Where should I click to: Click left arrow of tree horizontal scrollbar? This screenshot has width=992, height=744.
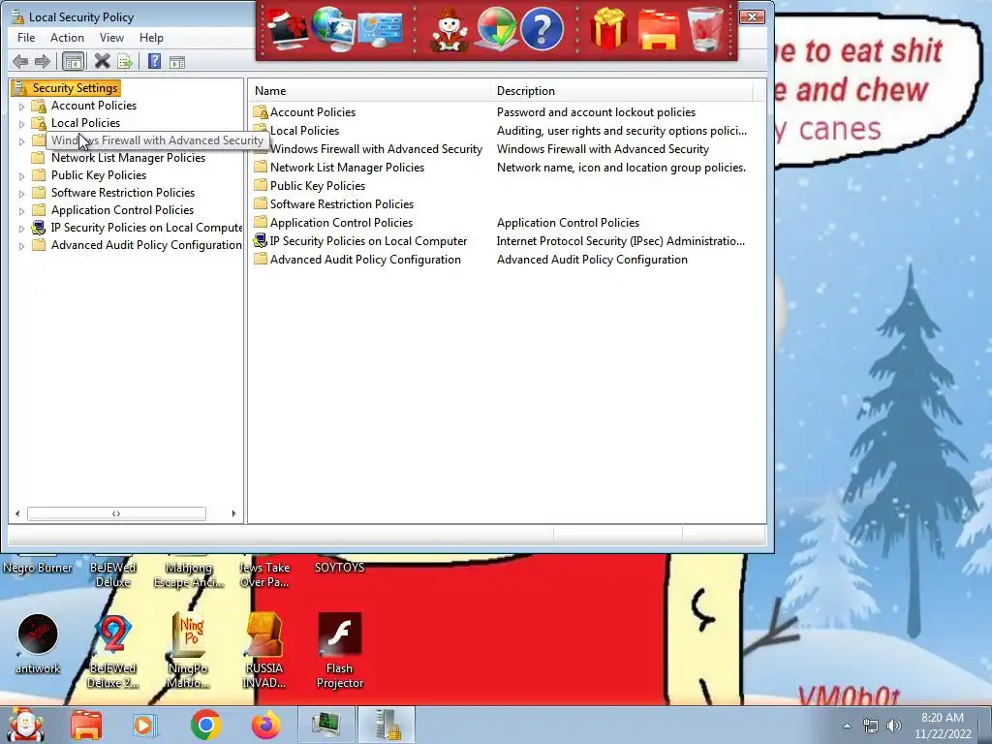[17, 513]
